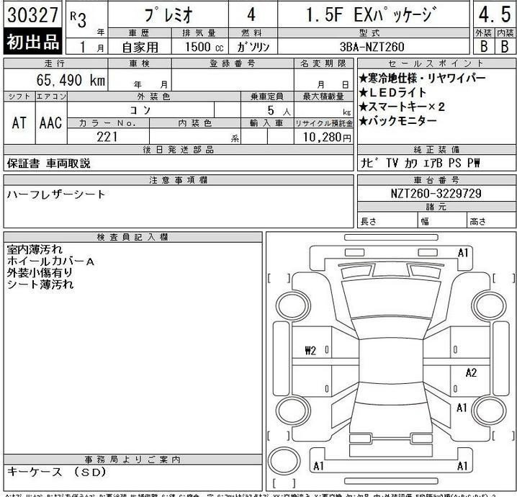Click the inspector note 外装小傷有り
Image resolution: width=517 pixels, height=497 pixels.
[40, 273]
